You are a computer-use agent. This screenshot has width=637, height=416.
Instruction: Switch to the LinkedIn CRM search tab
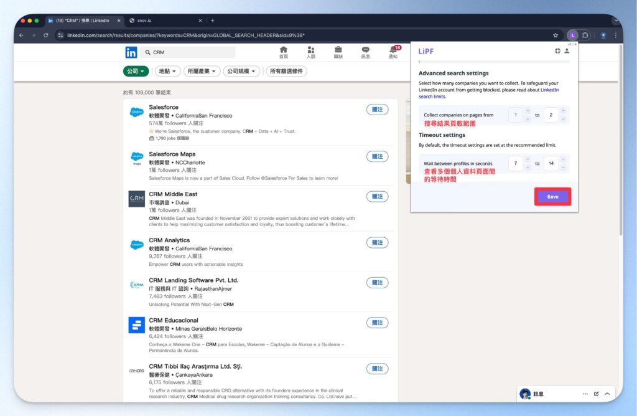(84, 21)
